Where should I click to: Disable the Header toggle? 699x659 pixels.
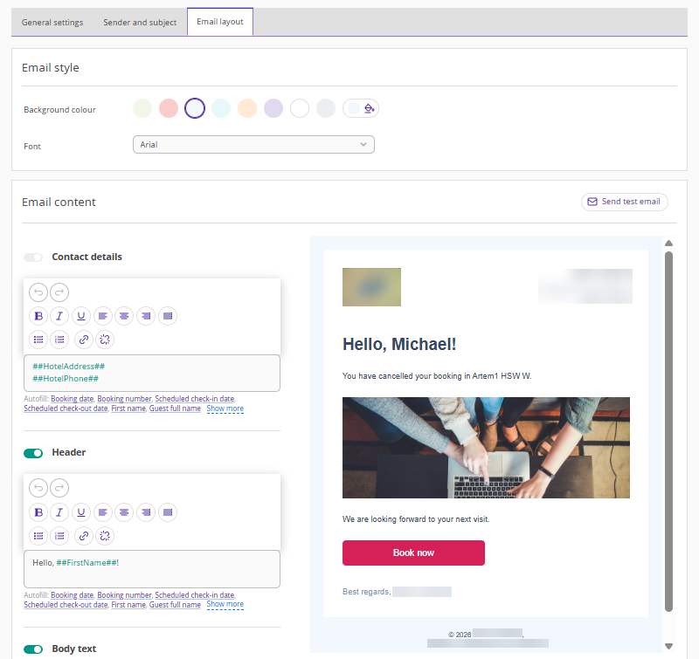point(33,453)
